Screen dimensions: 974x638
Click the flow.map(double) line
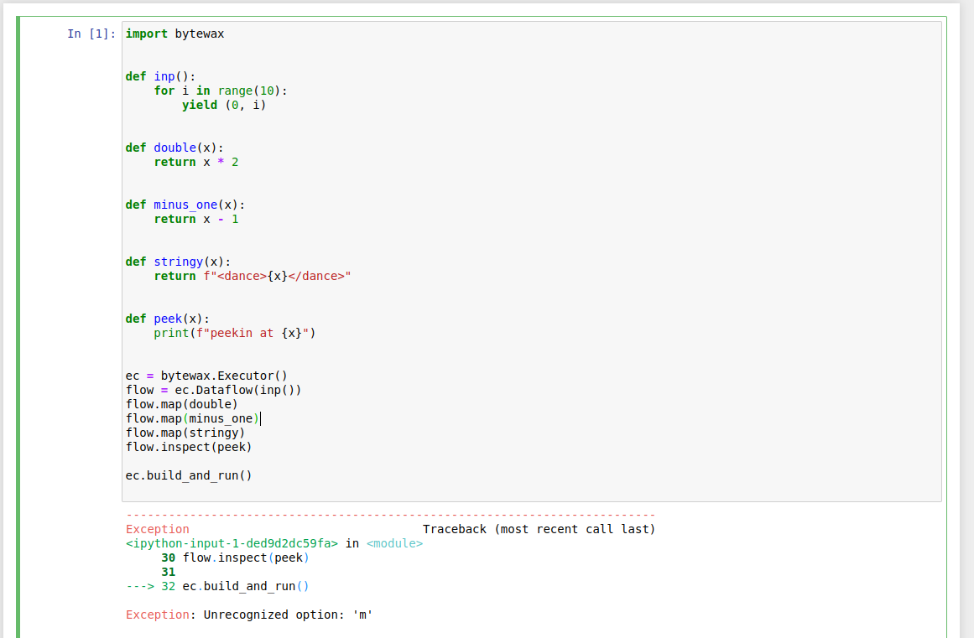181,405
